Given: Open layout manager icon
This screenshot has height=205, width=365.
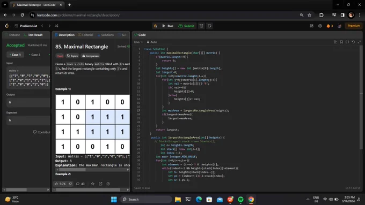Looking at the screenshot, I should click(x=311, y=26).
